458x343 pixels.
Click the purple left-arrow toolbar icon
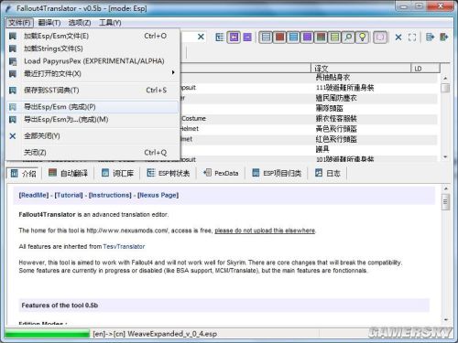point(234,38)
